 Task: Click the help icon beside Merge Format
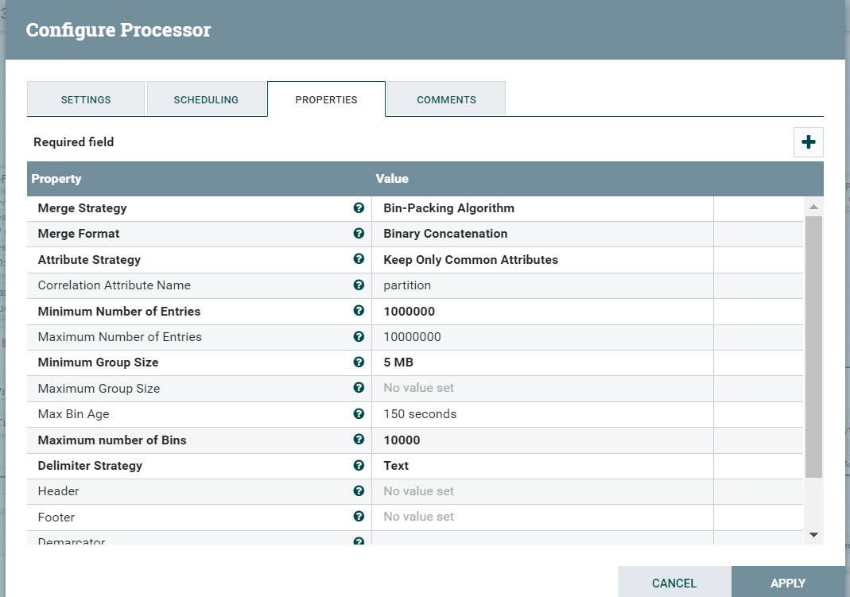click(359, 234)
